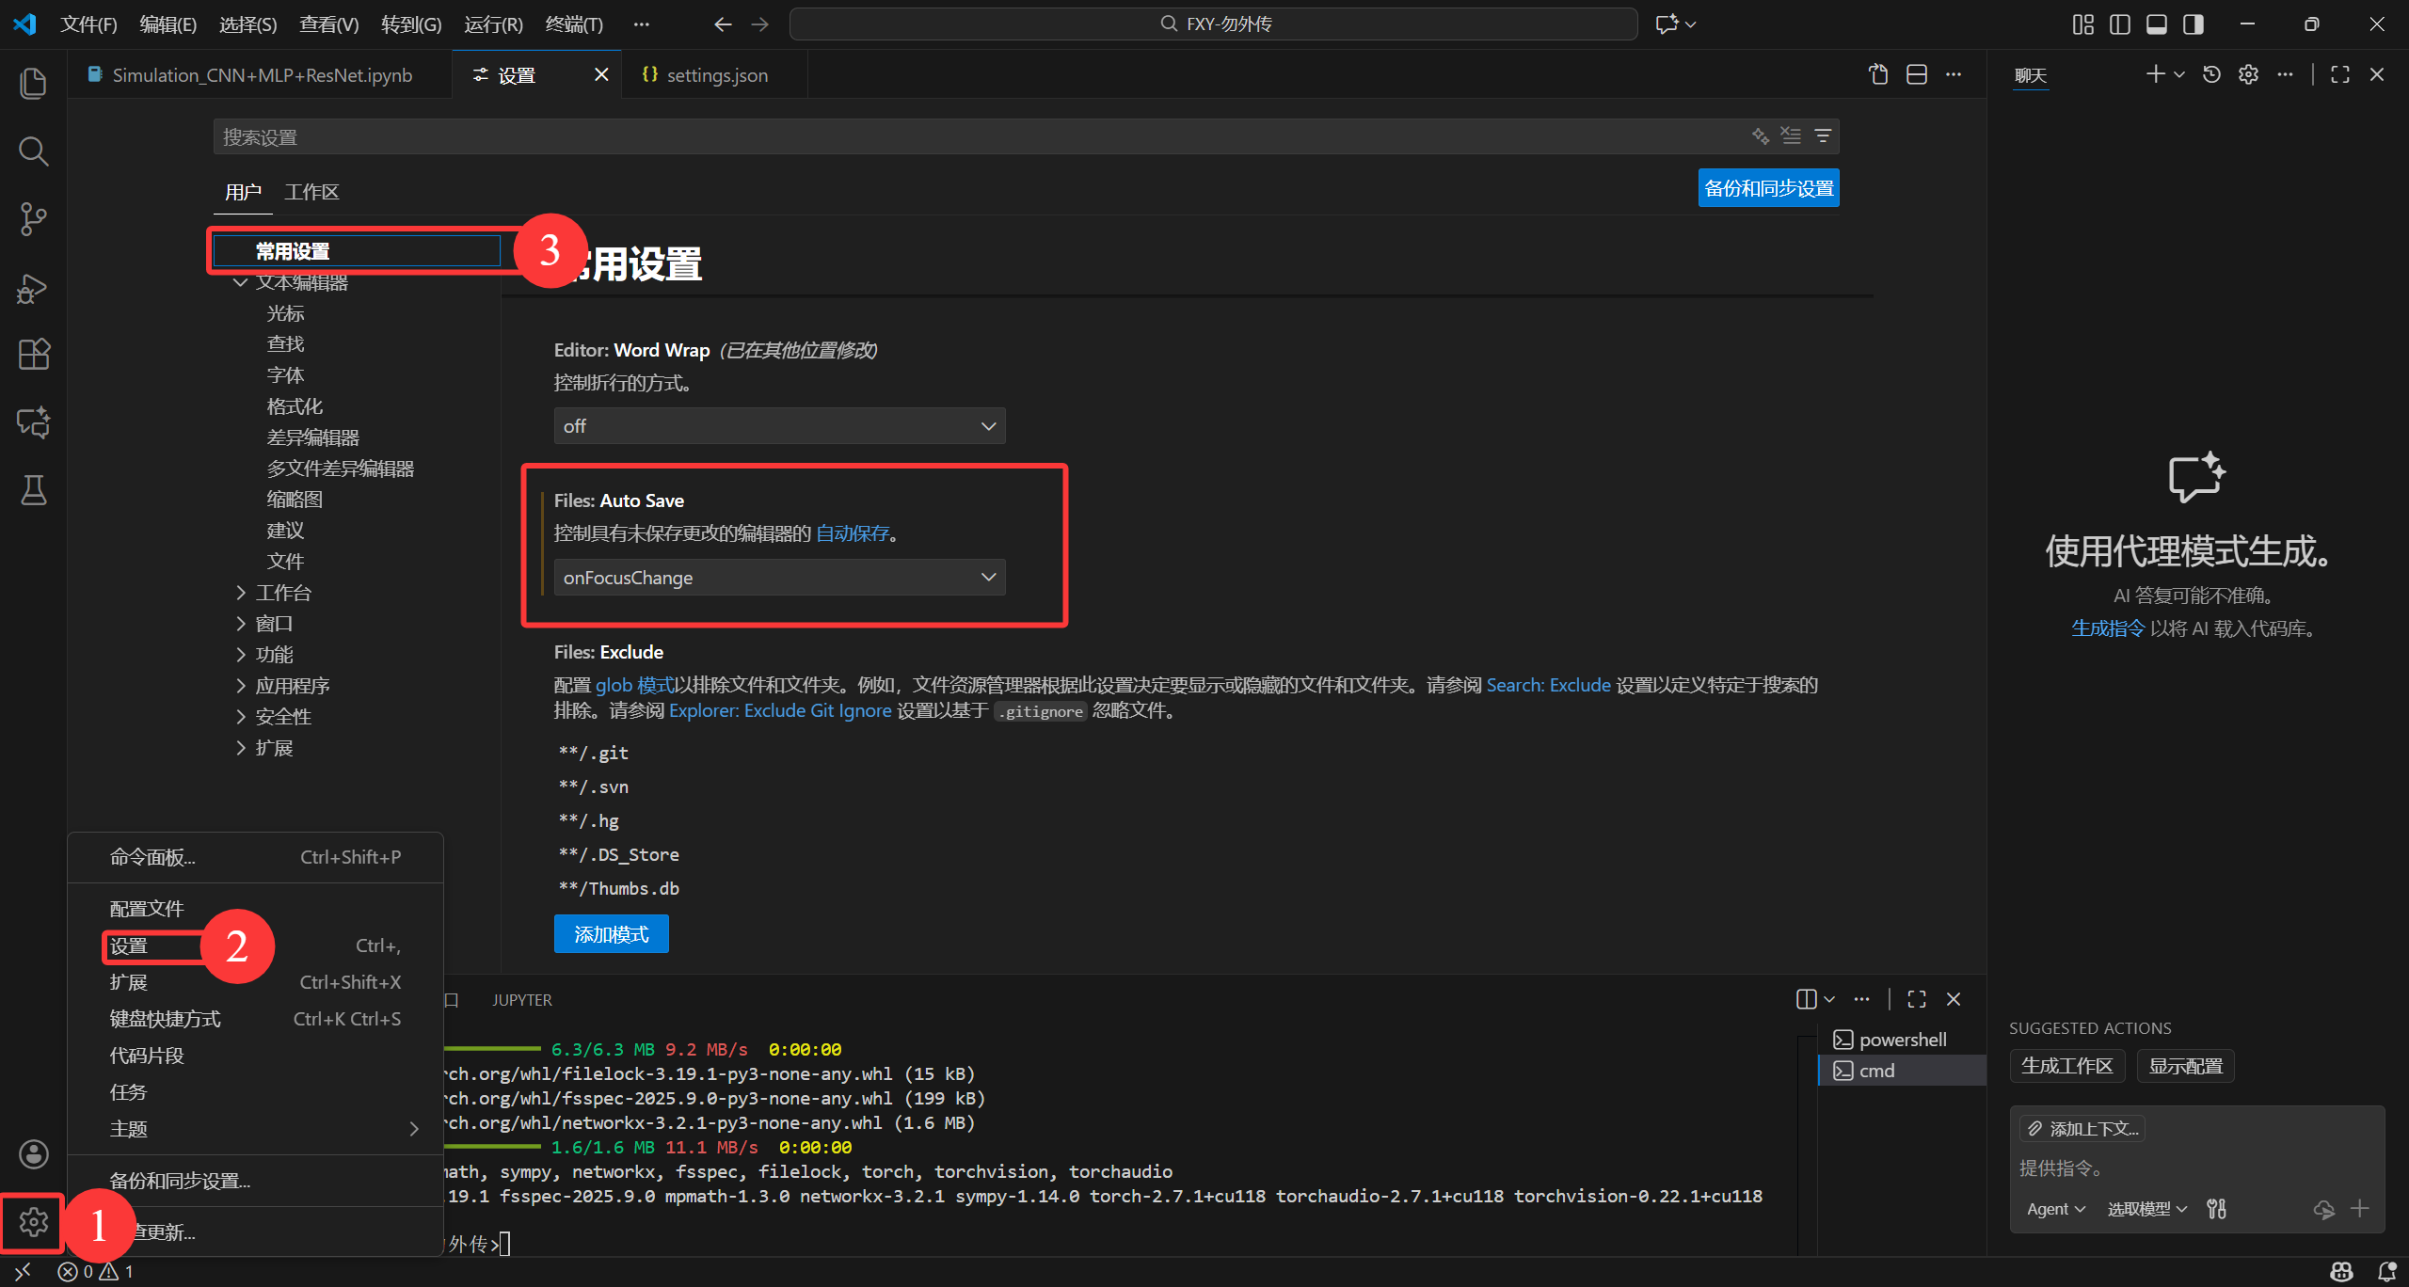The image size is (2409, 1287).
Task: Click the filter icon in settings search
Action: [1823, 136]
